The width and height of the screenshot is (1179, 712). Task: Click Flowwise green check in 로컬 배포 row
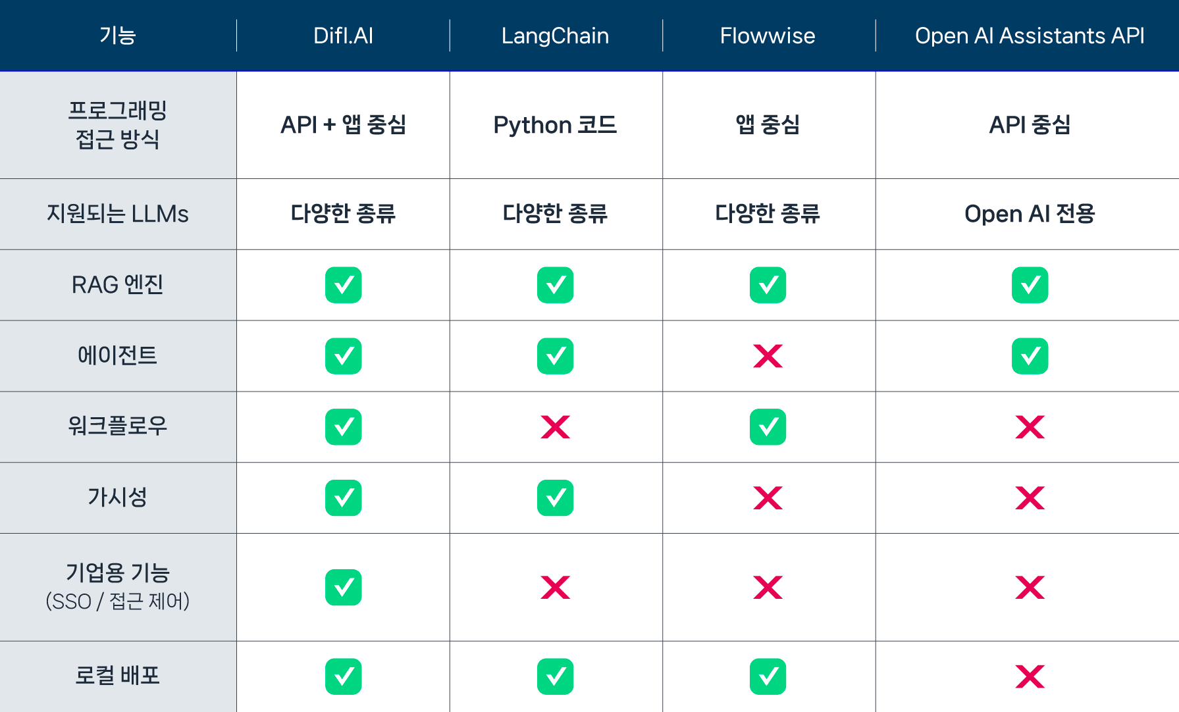pos(768,676)
